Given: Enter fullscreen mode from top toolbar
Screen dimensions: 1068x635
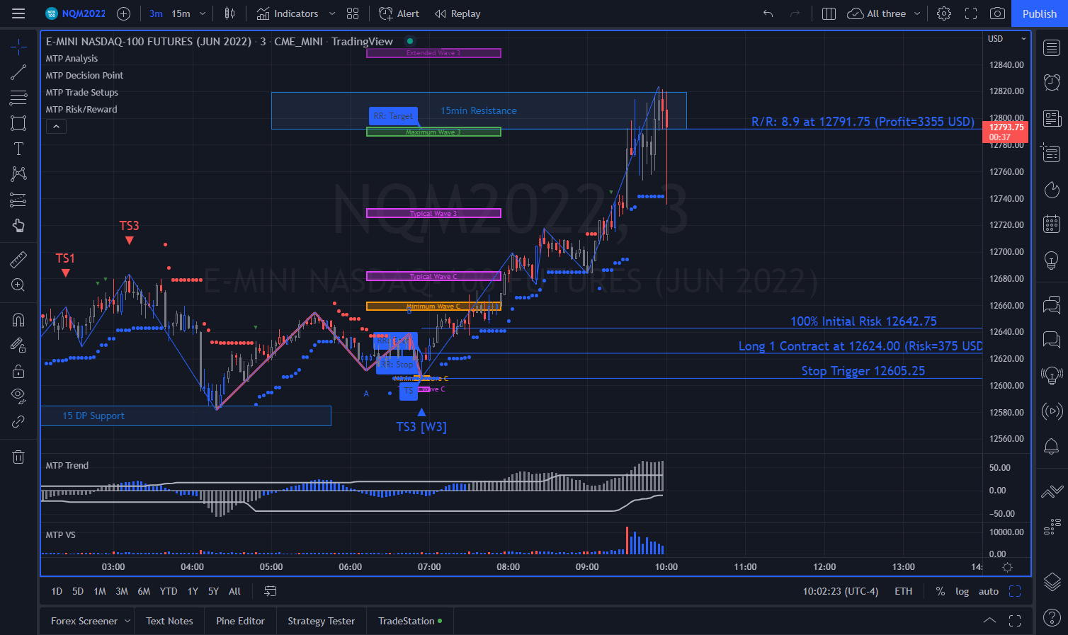Looking at the screenshot, I should tap(971, 13).
